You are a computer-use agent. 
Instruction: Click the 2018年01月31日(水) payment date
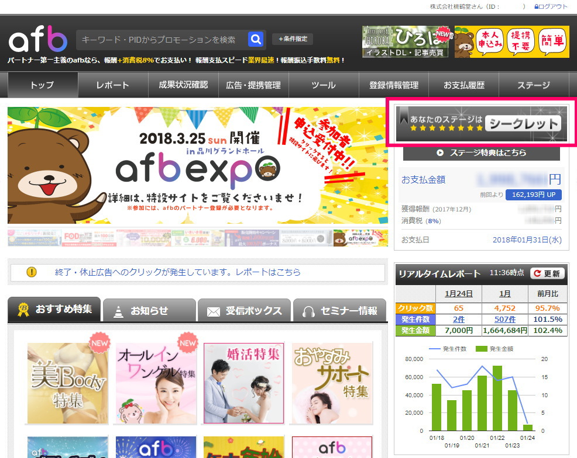tap(527, 240)
